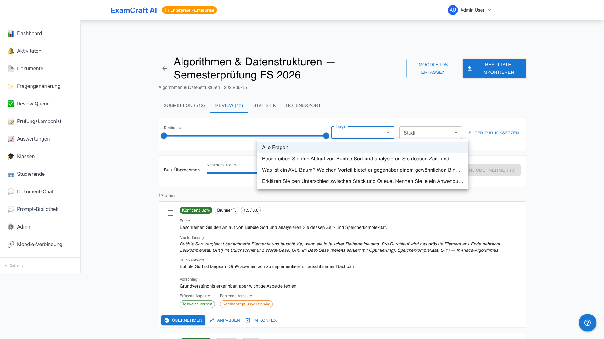The width and height of the screenshot is (604, 339).
Task: Select the Stack und Queue question option
Action: click(x=362, y=181)
